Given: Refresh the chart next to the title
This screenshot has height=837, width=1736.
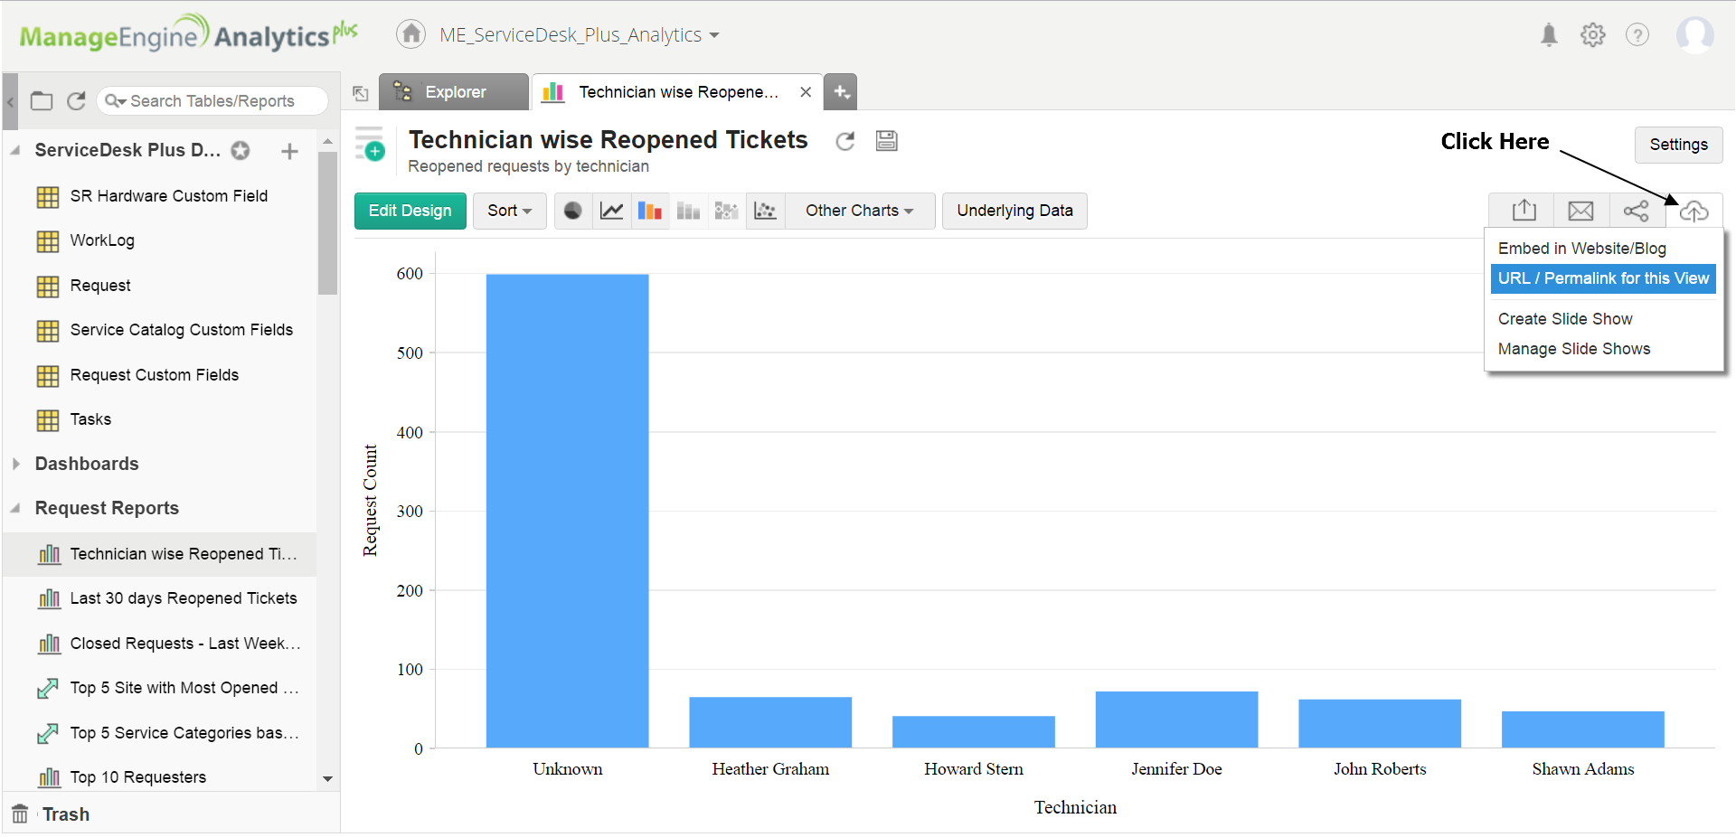Looking at the screenshot, I should pyautogui.click(x=845, y=141).
